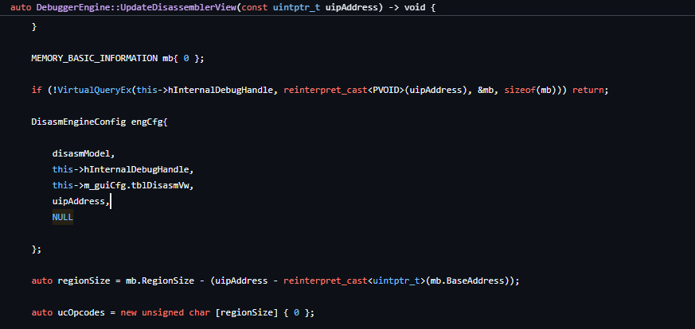Click 'mb.RegionSize' in the subtraction
695x329 pixels.
click(x=160, y=281)
